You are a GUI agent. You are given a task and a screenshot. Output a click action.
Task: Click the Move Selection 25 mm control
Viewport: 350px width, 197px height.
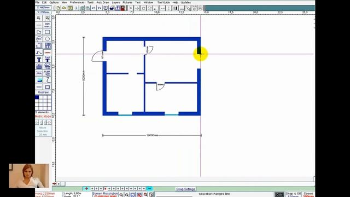[x=43, y=131]
